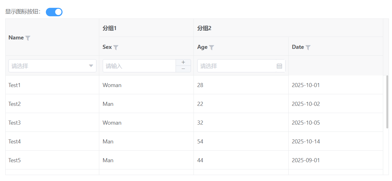
Task: Decrease value with the minus stepper
Action: pos(183,69)
